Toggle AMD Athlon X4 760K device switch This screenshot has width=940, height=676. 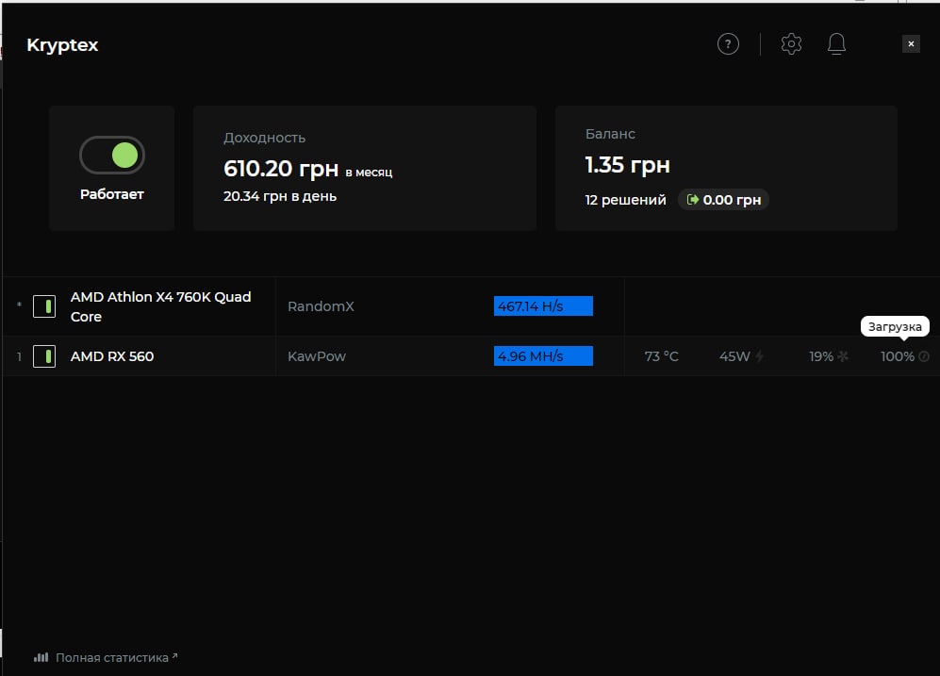(x=44, y=306)
